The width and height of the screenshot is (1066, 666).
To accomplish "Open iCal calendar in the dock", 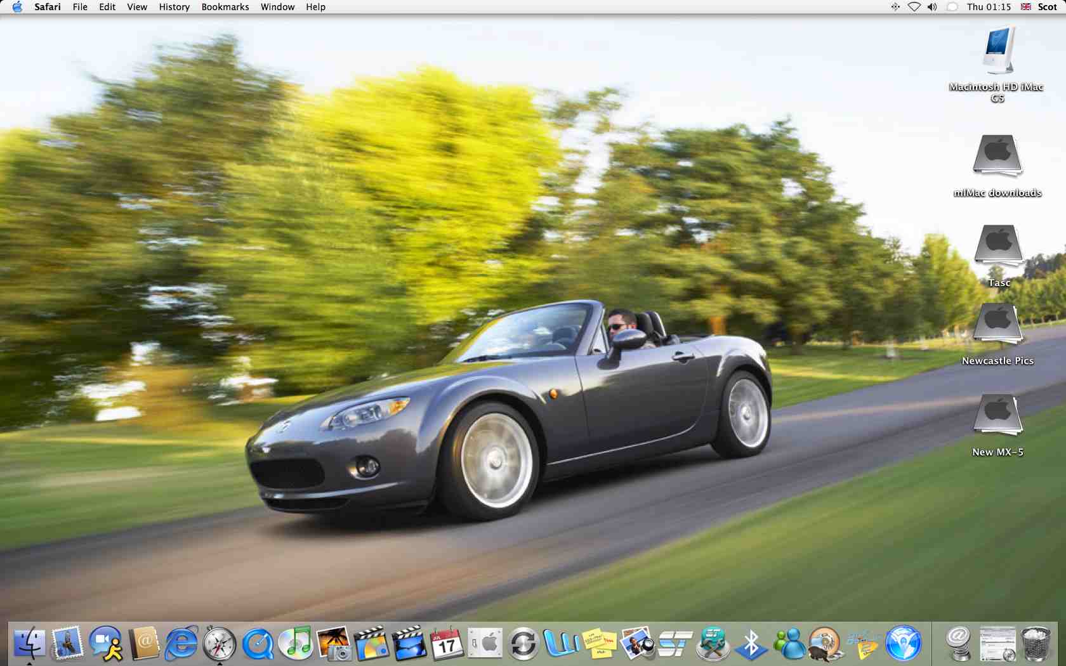I will pyautogui.click(x=447, y=644).
